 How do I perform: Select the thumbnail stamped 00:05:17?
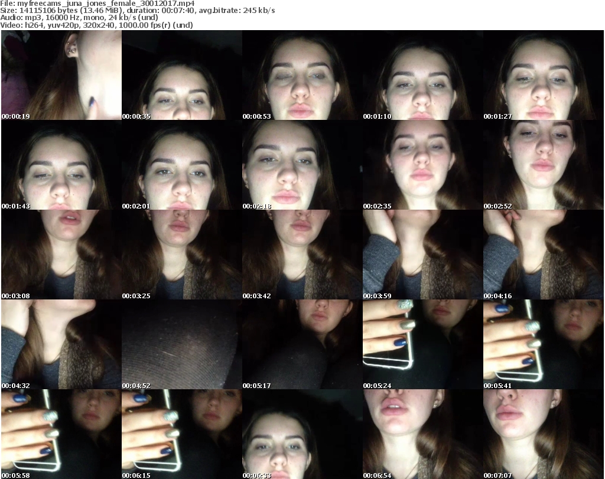302,344
